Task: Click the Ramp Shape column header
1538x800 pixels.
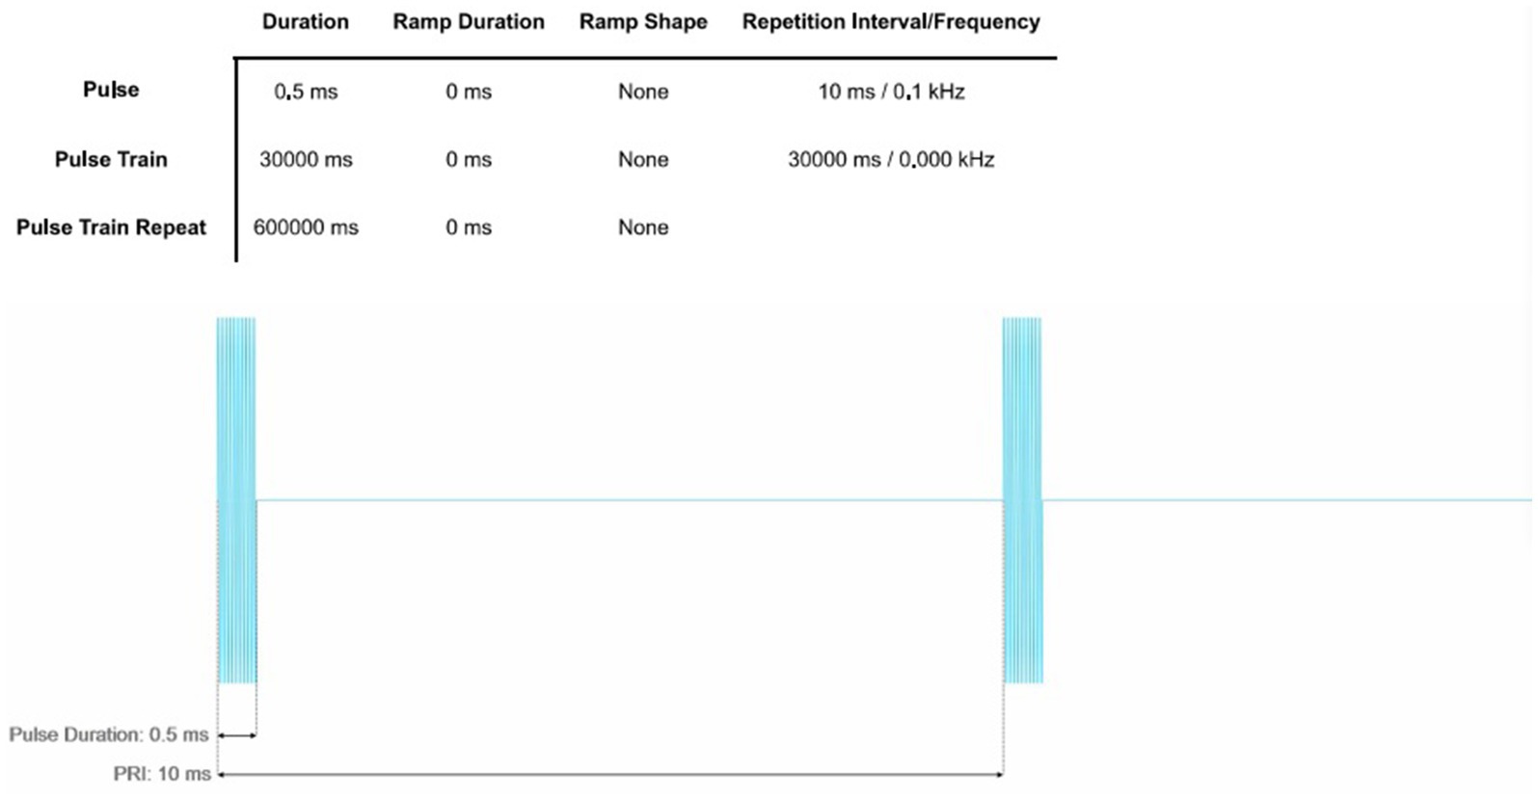Action: pos(643,22)
